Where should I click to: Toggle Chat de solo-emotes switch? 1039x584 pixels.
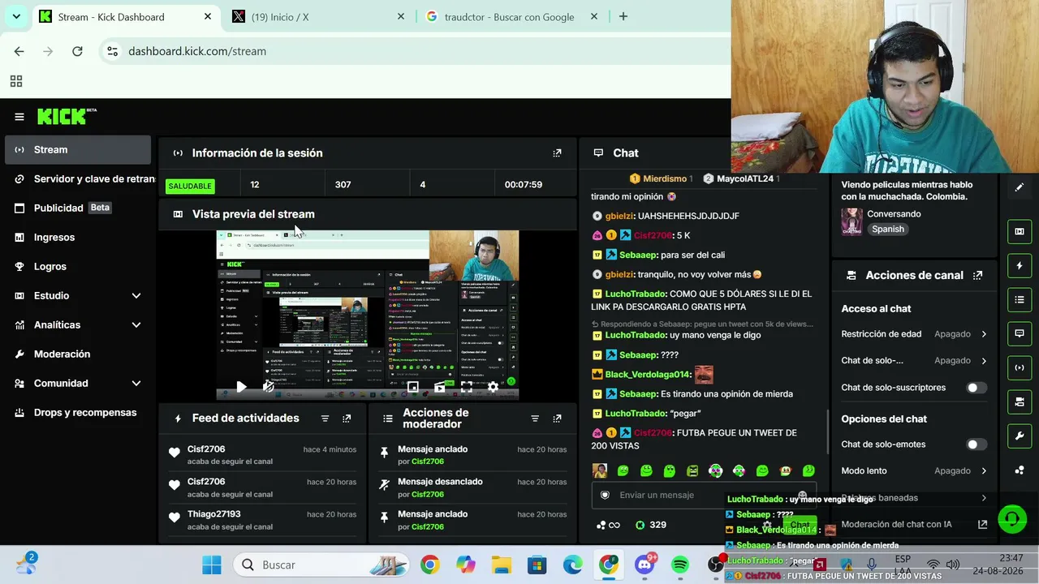pos(976,444)
